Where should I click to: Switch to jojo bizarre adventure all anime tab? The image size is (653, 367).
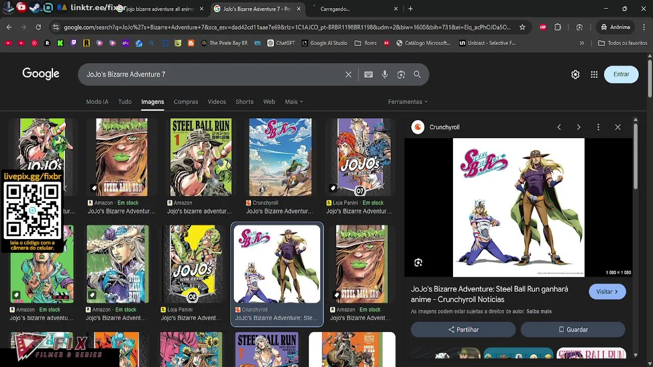(x=160, y=9)
